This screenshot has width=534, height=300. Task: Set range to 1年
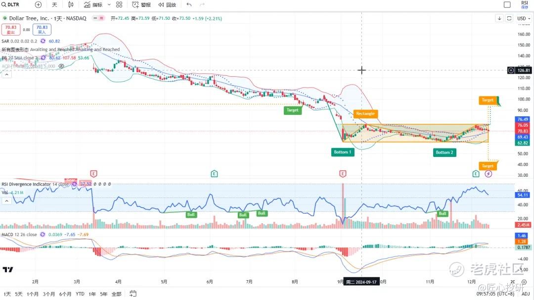pyautogui.click(x=92, y=294)
